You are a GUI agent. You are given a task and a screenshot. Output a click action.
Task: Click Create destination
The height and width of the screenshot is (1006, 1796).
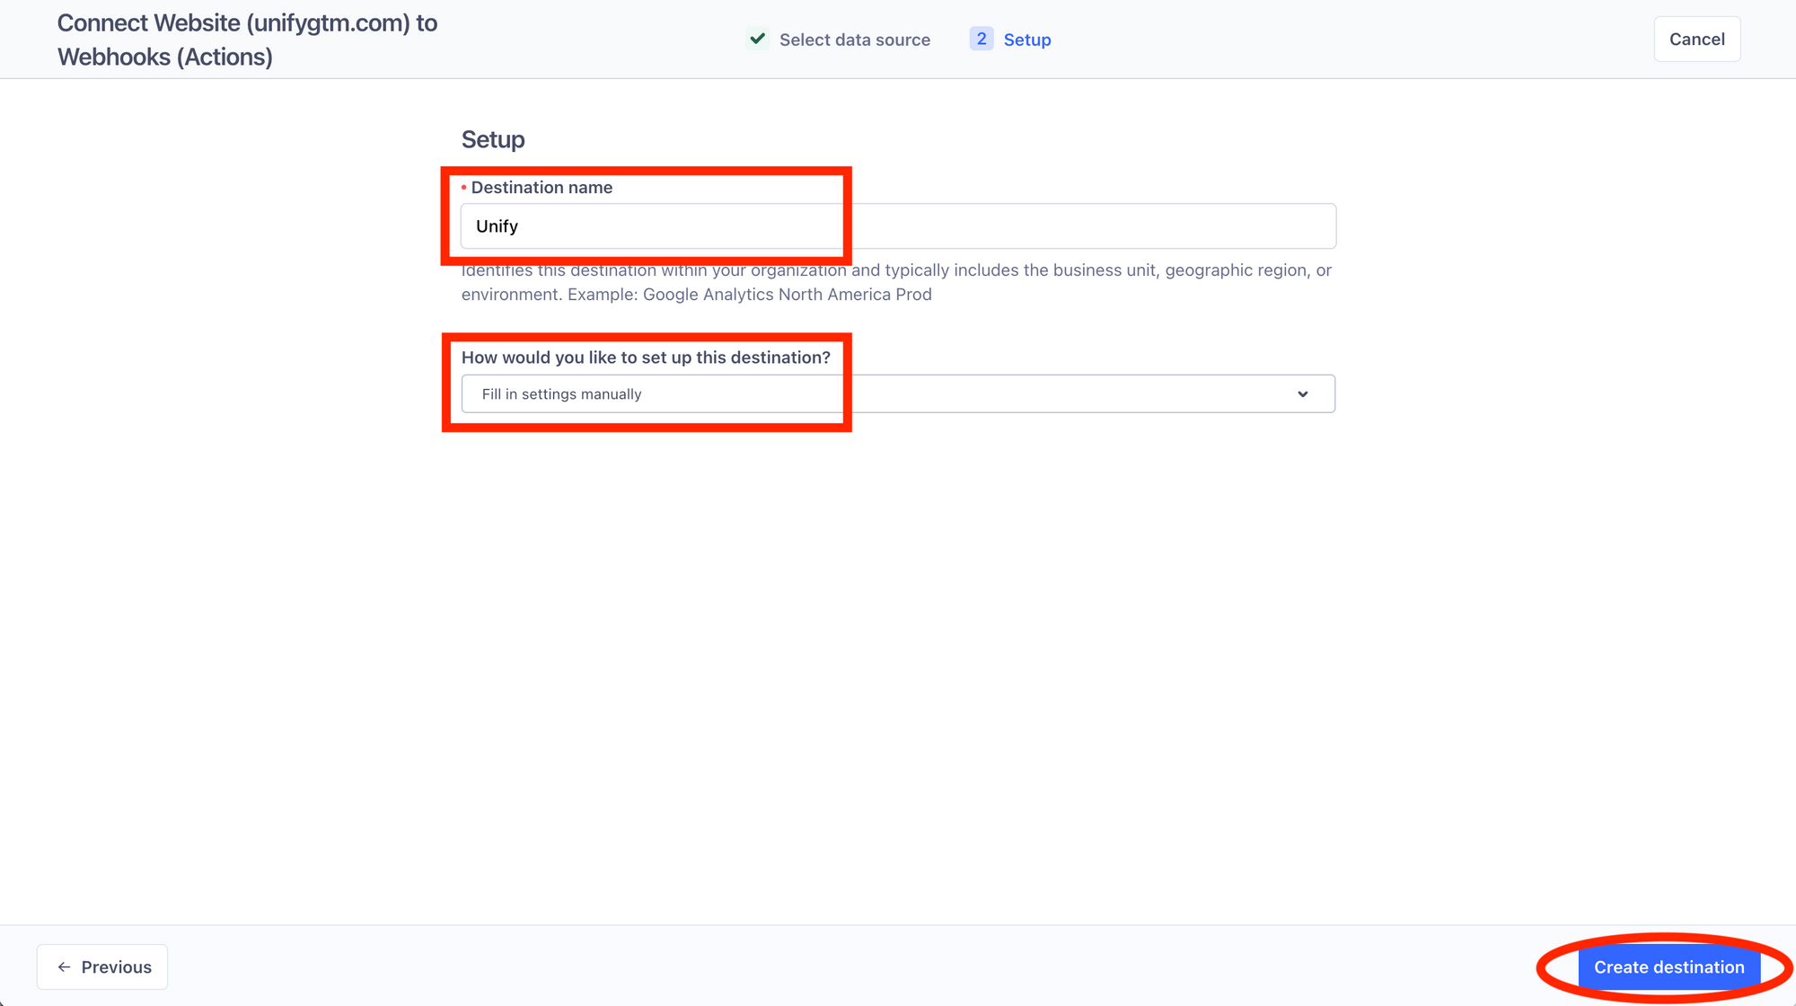(1668, 967)
